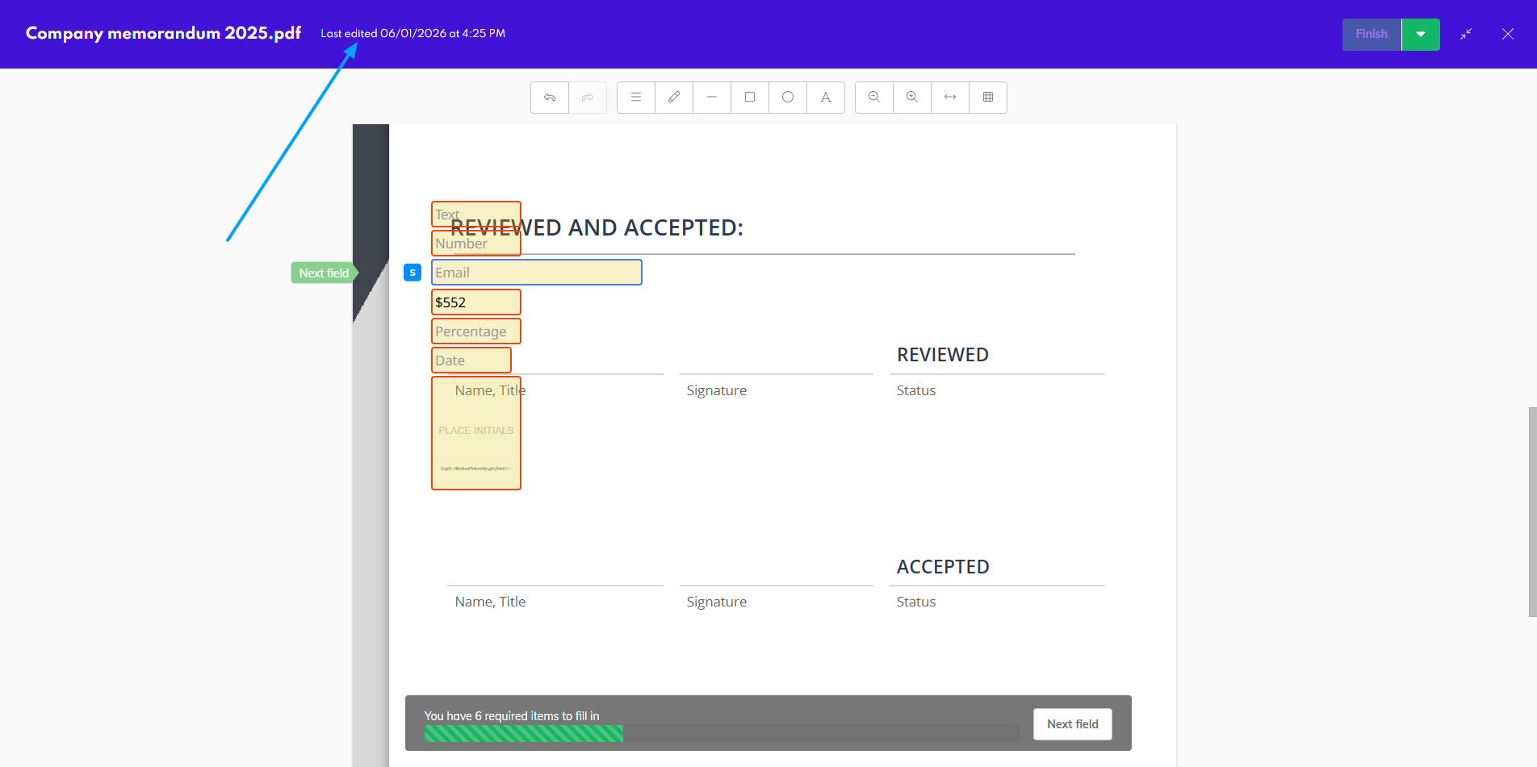
Task: Click the undo arrow in toolbar
Action: point(550,98)
